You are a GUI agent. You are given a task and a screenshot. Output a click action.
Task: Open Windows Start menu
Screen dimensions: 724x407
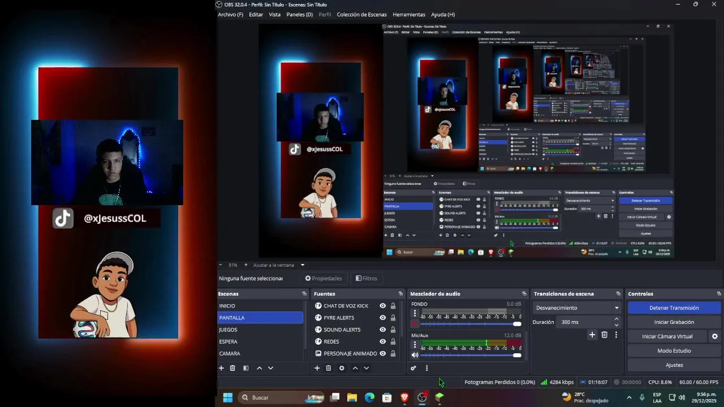click(227, 397)
